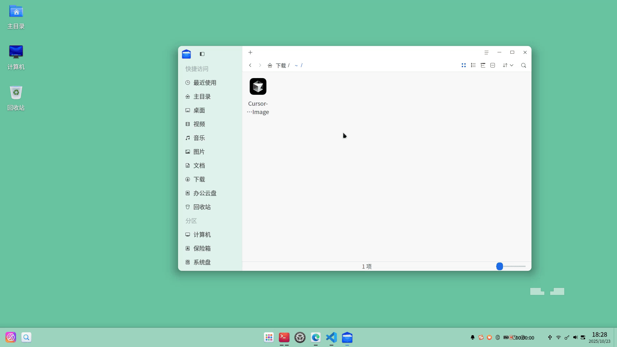Open the notification bell in tray
Screen dimensions: 617x347
click(473, 337)
